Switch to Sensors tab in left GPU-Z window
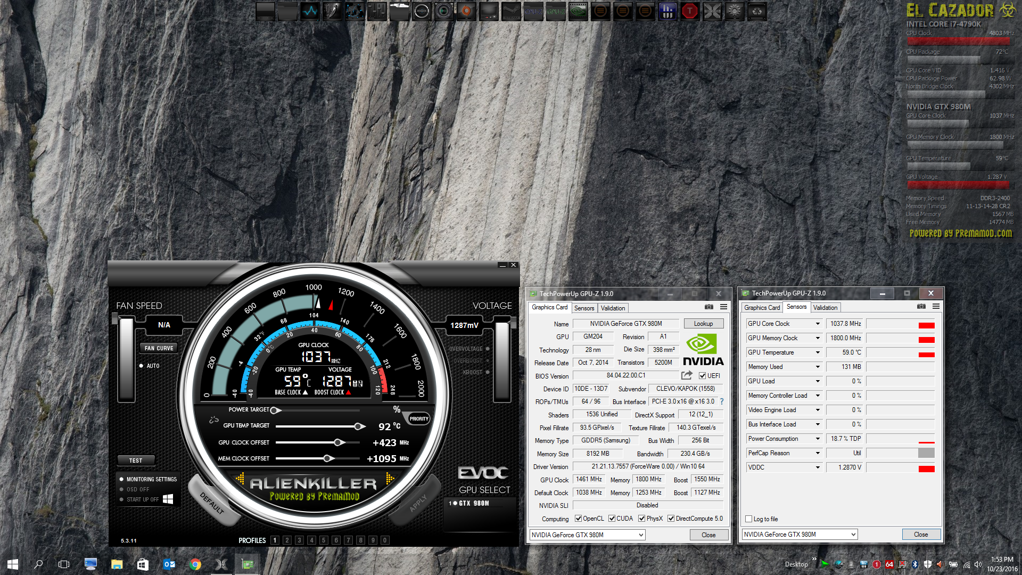The width and height of the screenshot is (1022, 575). [584, 308]
